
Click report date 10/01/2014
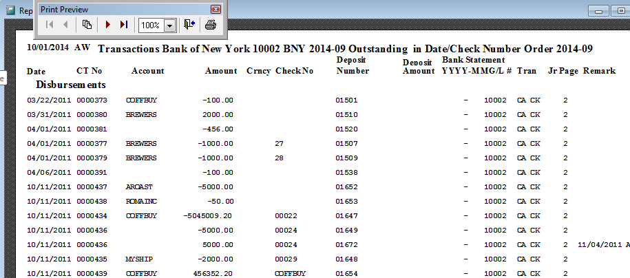pos(48,47)
